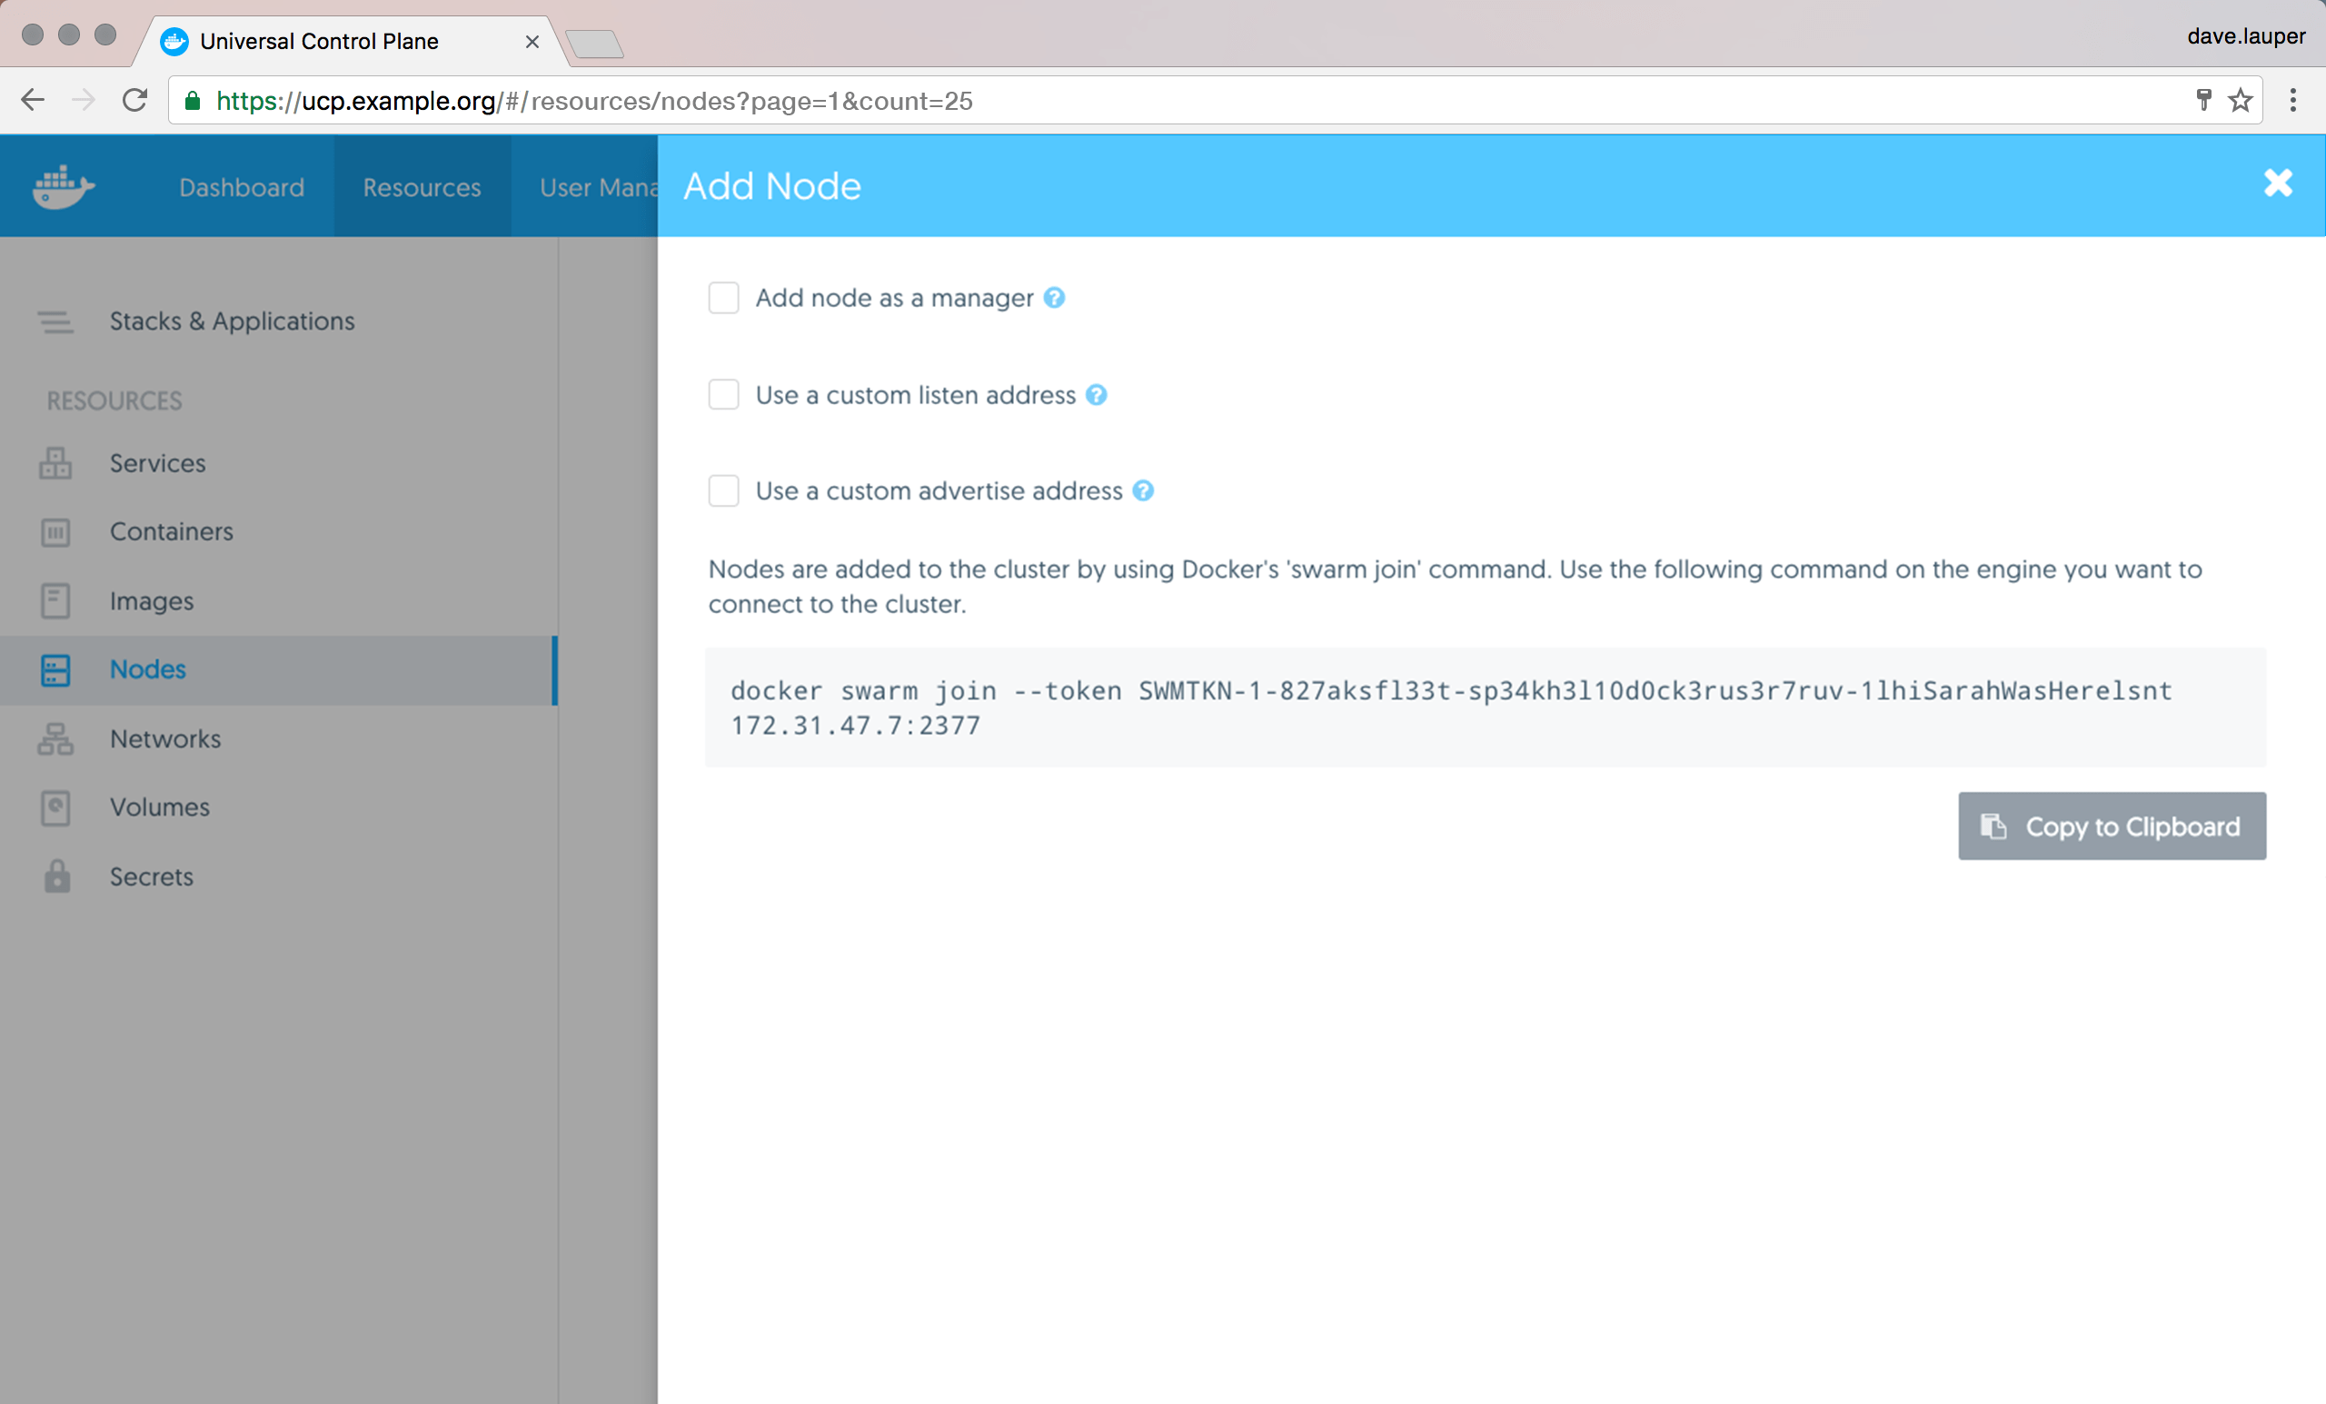The height and width of the screenshot is (1404, 2326).
Task: Click help icon next to manager option
Action: click(1055, 298)
